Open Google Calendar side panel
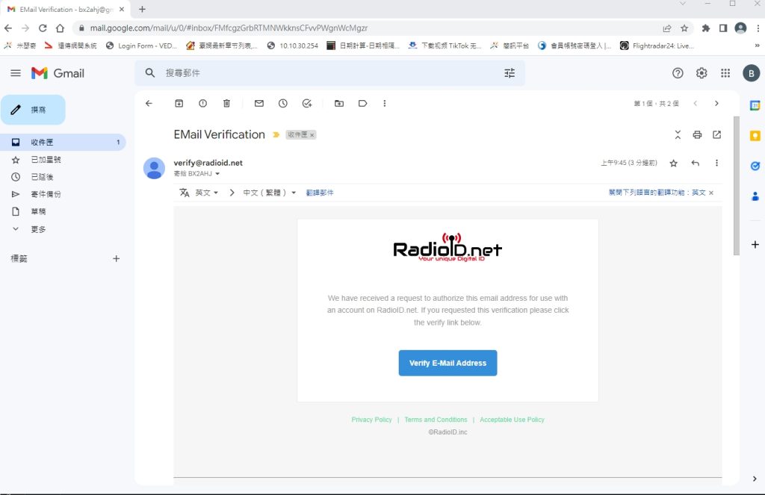This screenshot has width=765, height=495. point(755,105)
